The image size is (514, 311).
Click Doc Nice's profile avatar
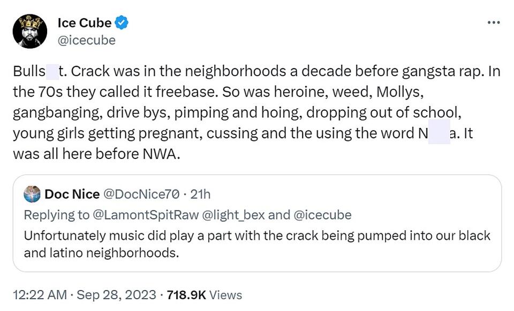(x=32, y=195)
